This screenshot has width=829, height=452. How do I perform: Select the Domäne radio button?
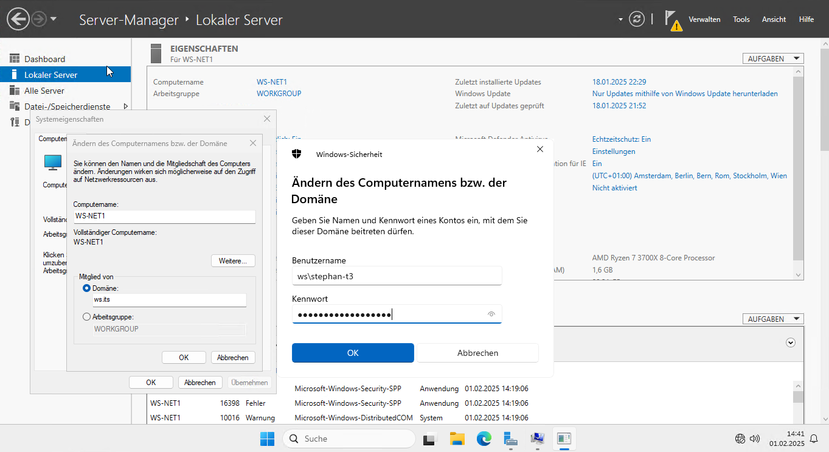pyautogui.click(x=86, y=288)
